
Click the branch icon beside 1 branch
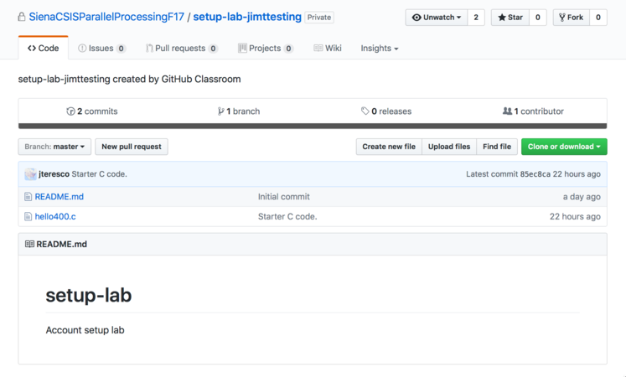[x=220, y=111]
